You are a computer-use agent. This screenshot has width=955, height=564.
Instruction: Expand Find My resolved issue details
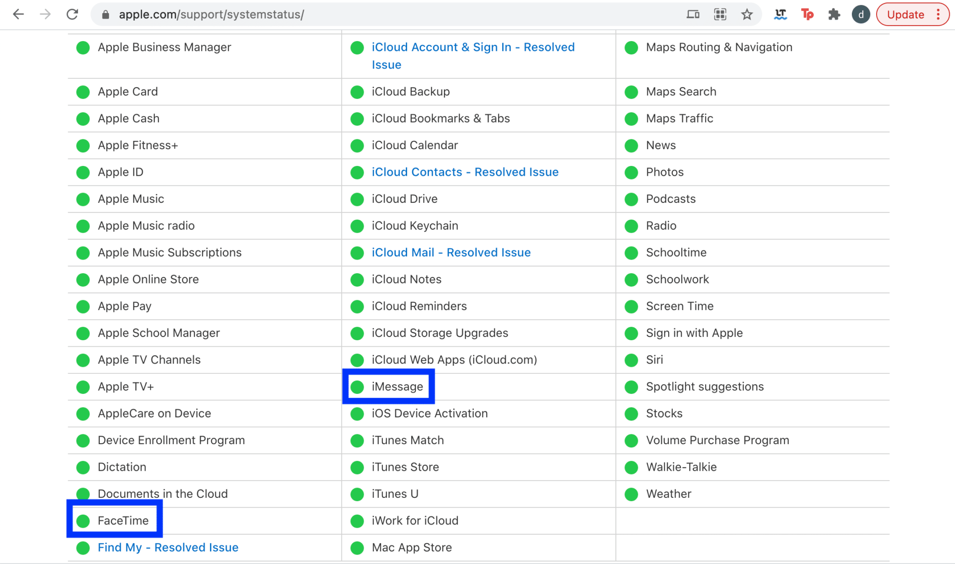168,547
